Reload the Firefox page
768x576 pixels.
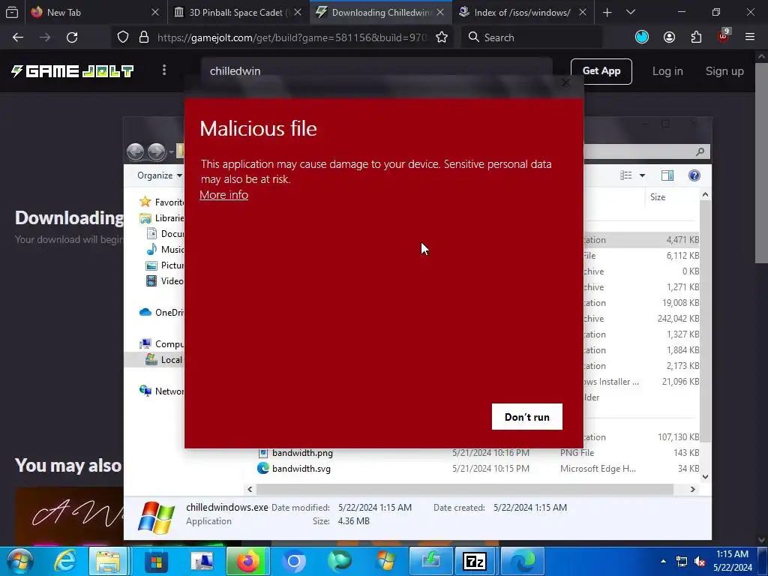coord(72,37)
